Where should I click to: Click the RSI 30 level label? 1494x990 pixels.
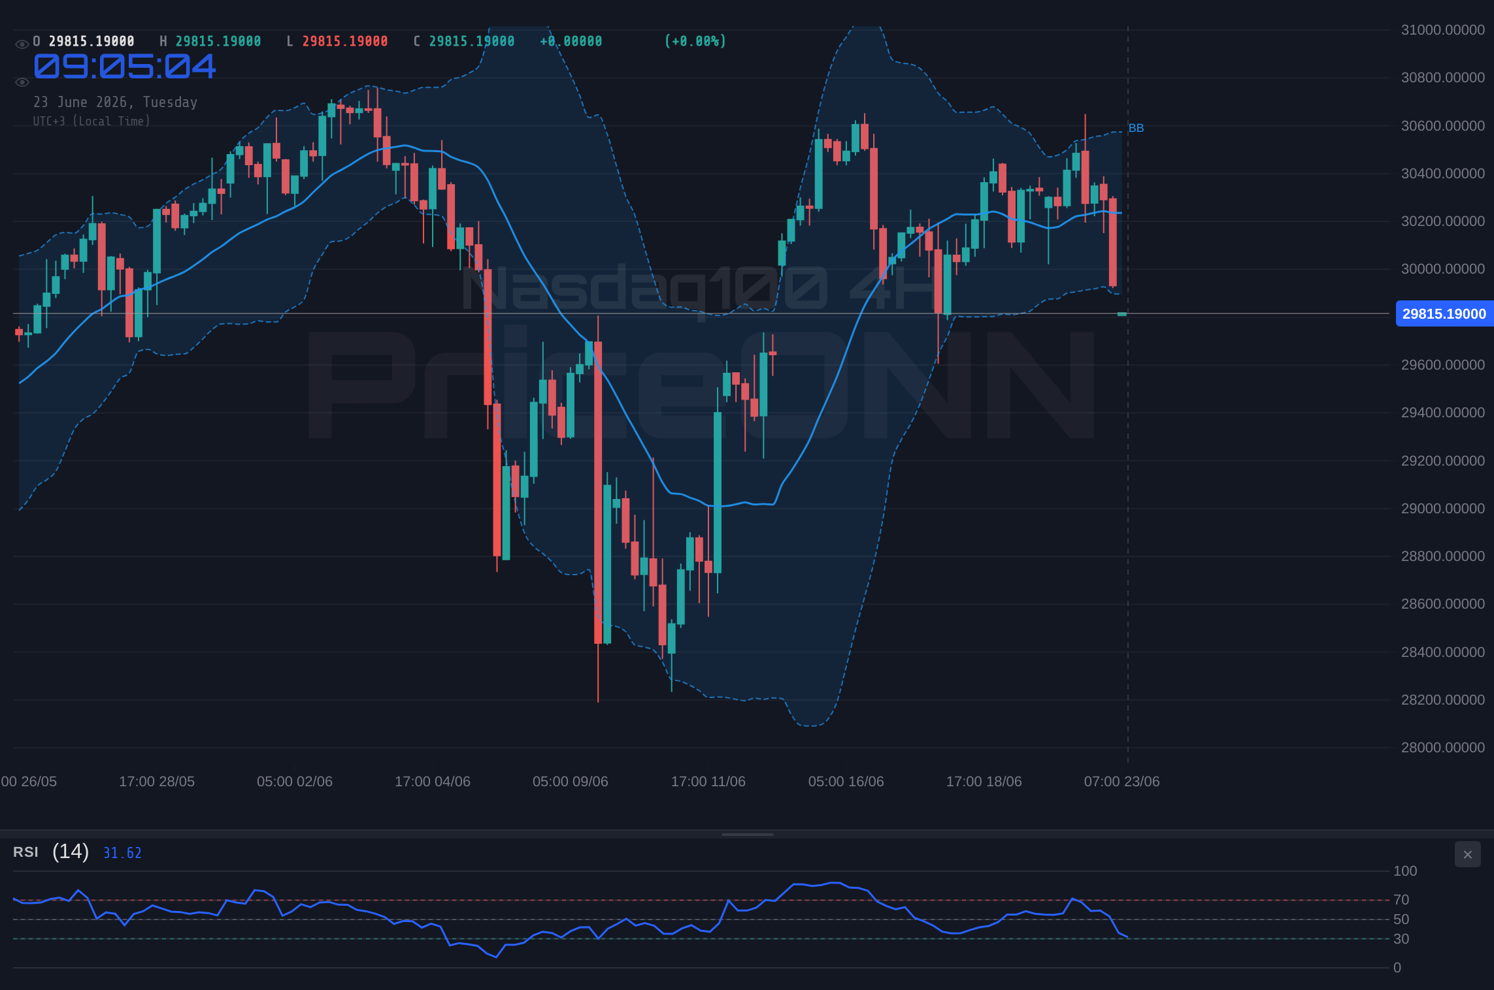pos(1401,939)
